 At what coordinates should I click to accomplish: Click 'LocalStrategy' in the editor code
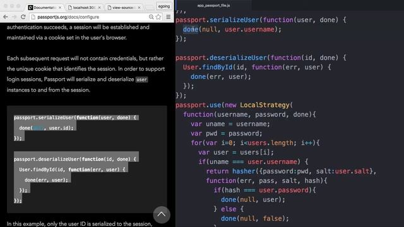pos(264,105)
